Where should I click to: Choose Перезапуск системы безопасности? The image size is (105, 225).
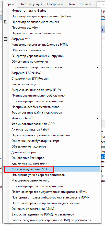[36, 33]
